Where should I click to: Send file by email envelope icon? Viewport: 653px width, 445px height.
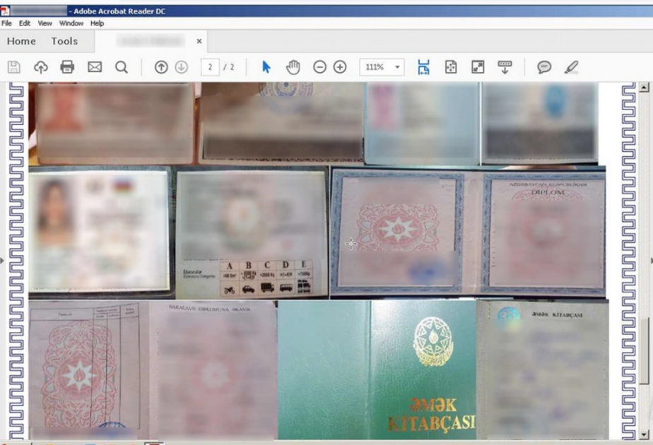(95, 67)
